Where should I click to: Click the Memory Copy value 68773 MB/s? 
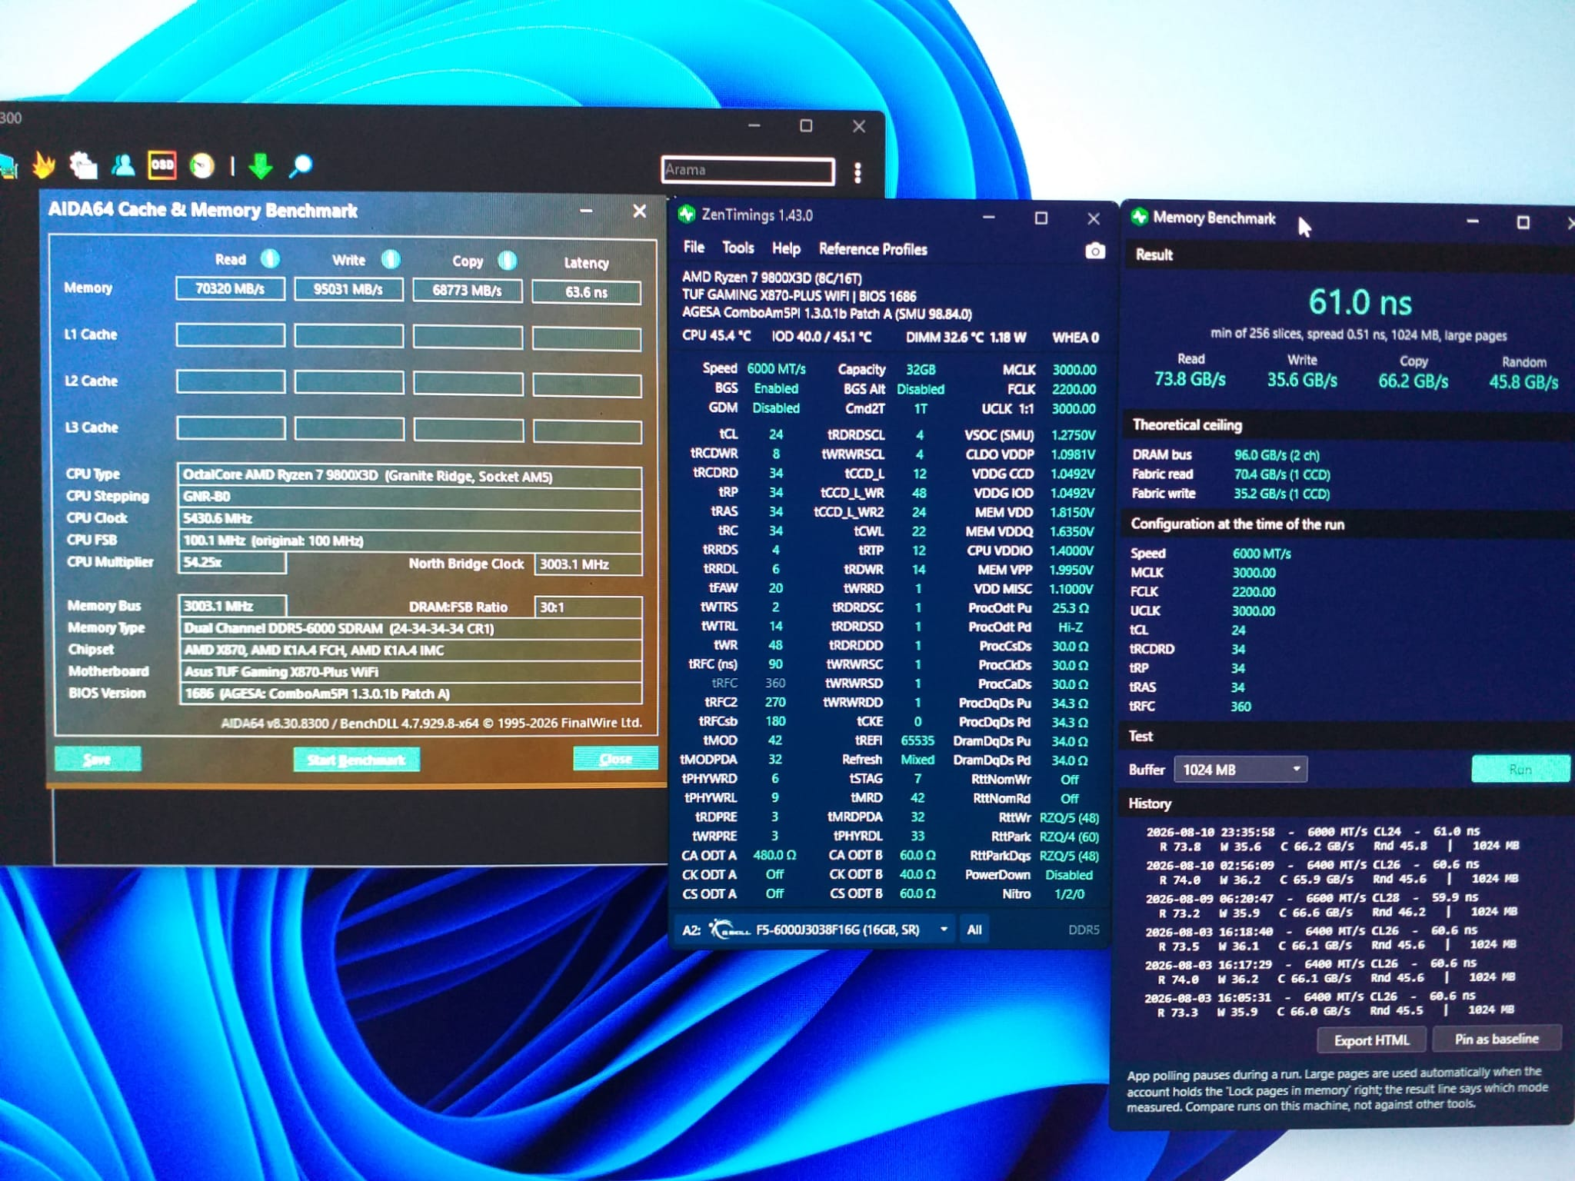coord(468,291)
